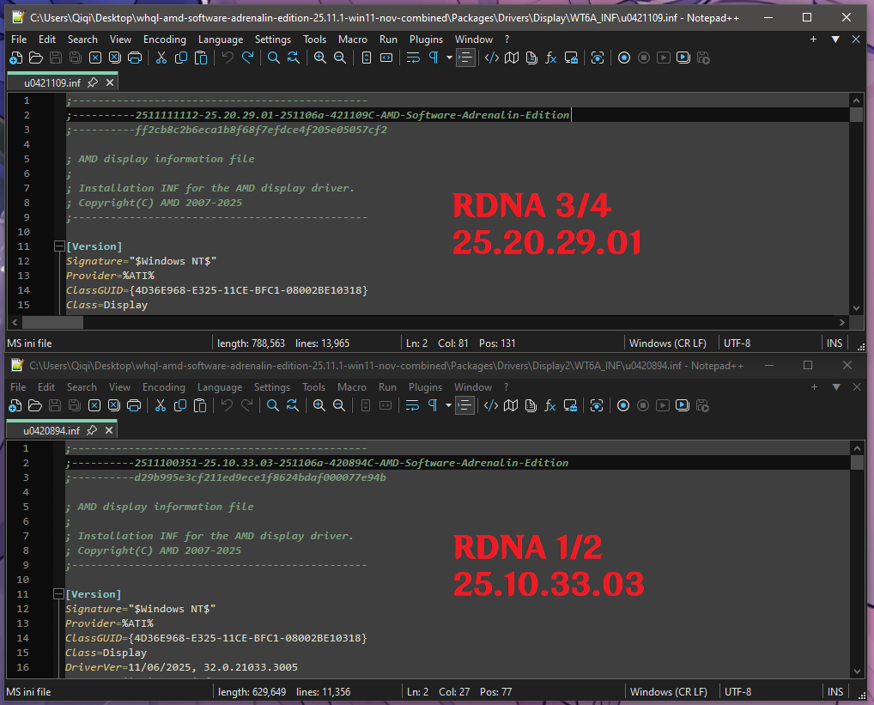Open tab list triangle in u0420894.inf menu bar

click(x=836, y=386)
